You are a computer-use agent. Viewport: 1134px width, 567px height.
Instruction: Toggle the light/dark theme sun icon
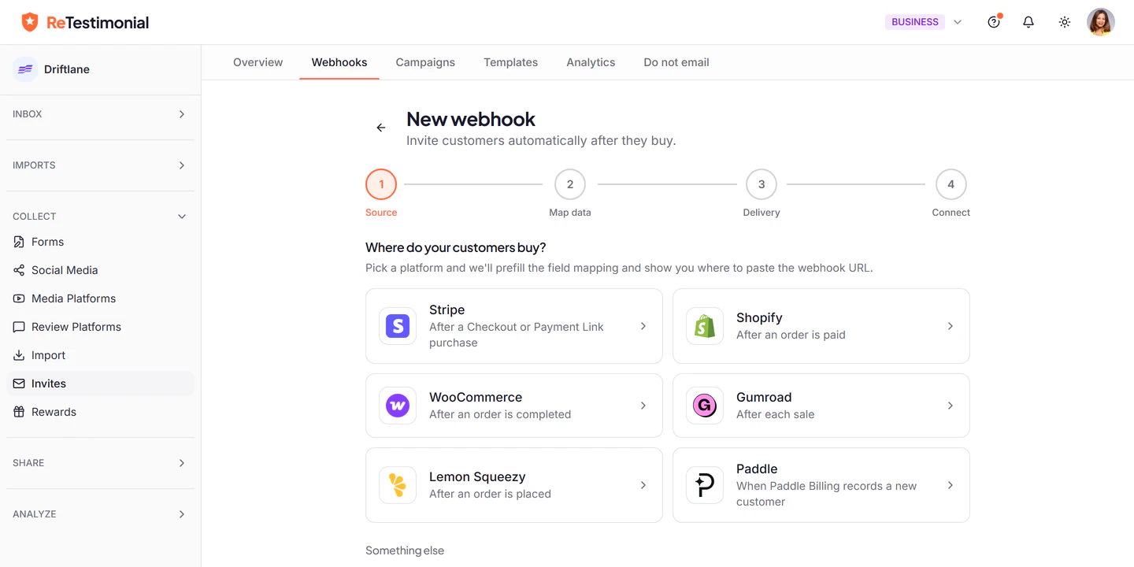(1065, 22)
